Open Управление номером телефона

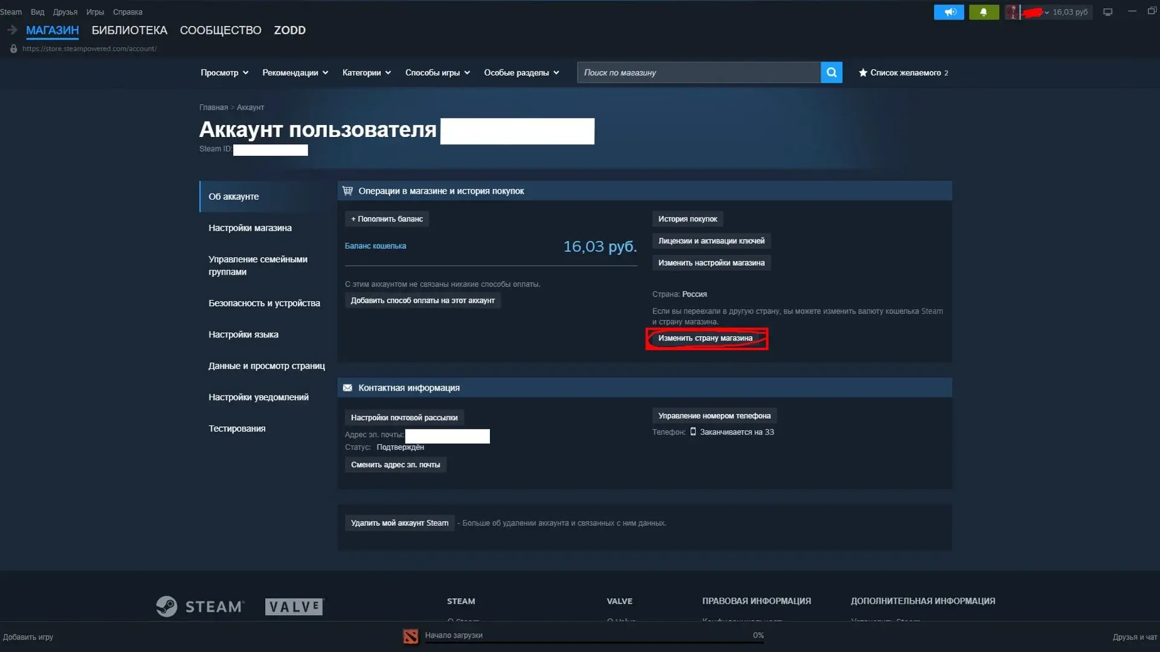point(714,415)
